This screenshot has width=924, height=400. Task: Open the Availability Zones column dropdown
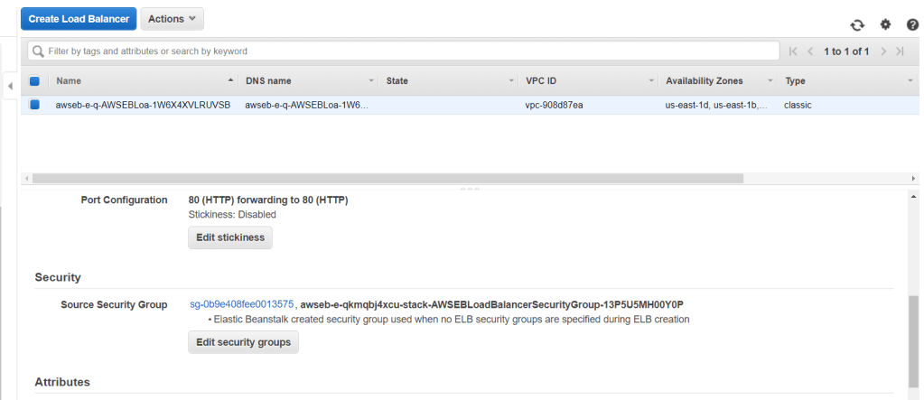coord(770,81)
